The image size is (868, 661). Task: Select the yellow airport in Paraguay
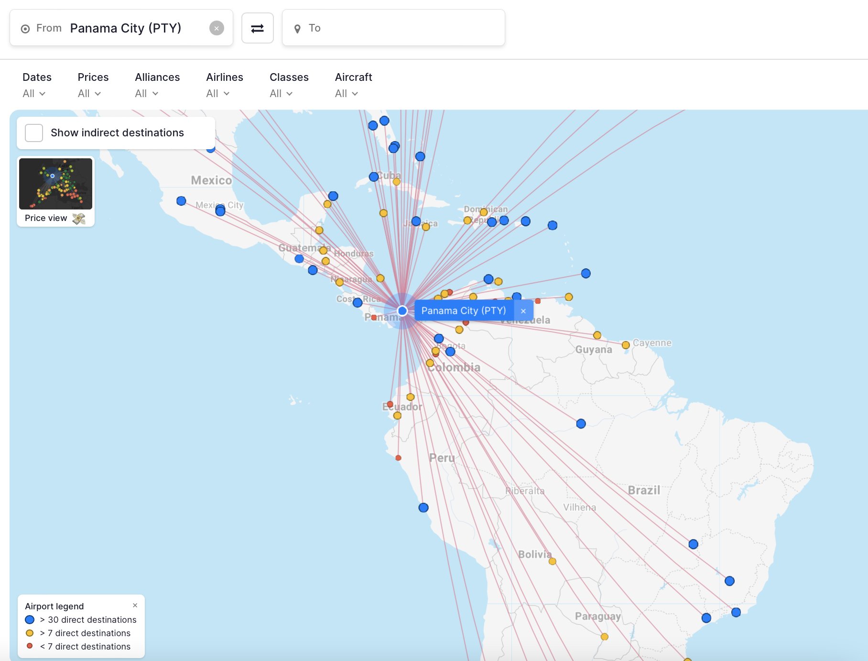(605, 637)
